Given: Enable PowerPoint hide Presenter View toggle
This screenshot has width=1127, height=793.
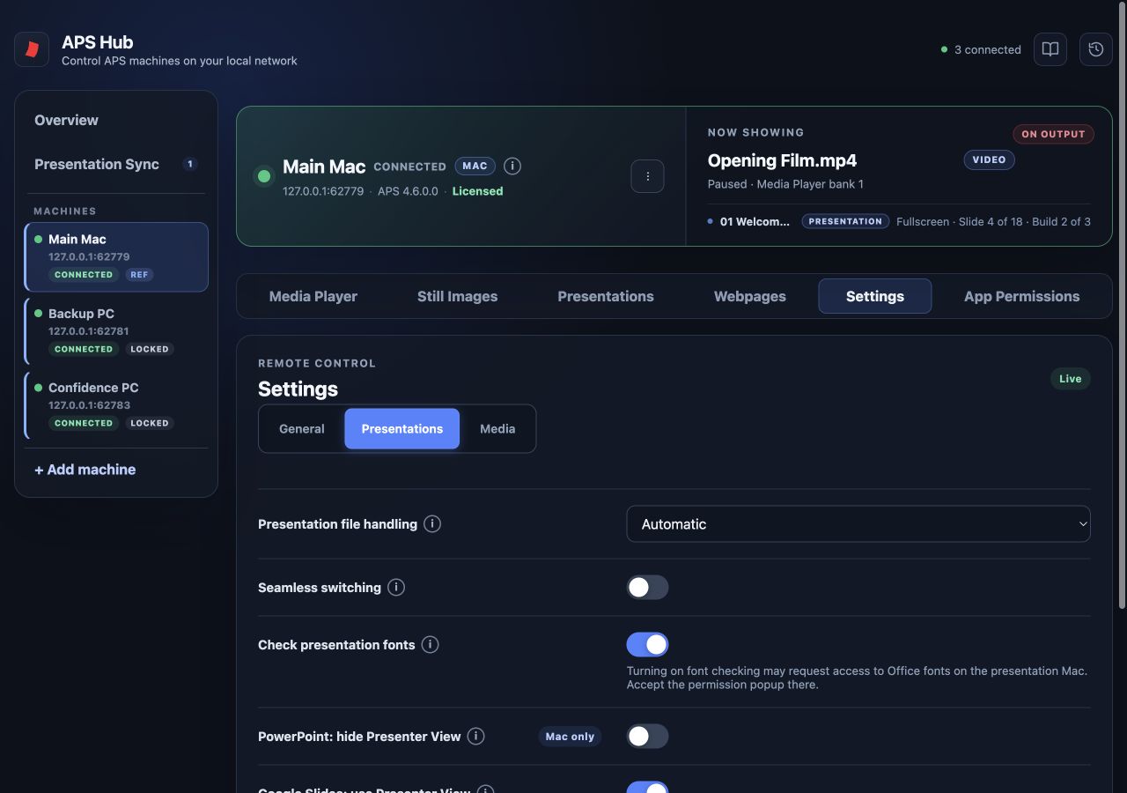Looking at the screenshot, I should click(647, 736).
